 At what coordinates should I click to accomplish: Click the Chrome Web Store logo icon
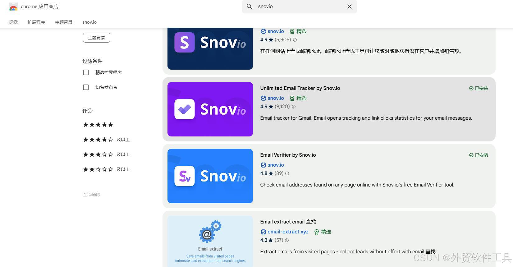(13, 7)
